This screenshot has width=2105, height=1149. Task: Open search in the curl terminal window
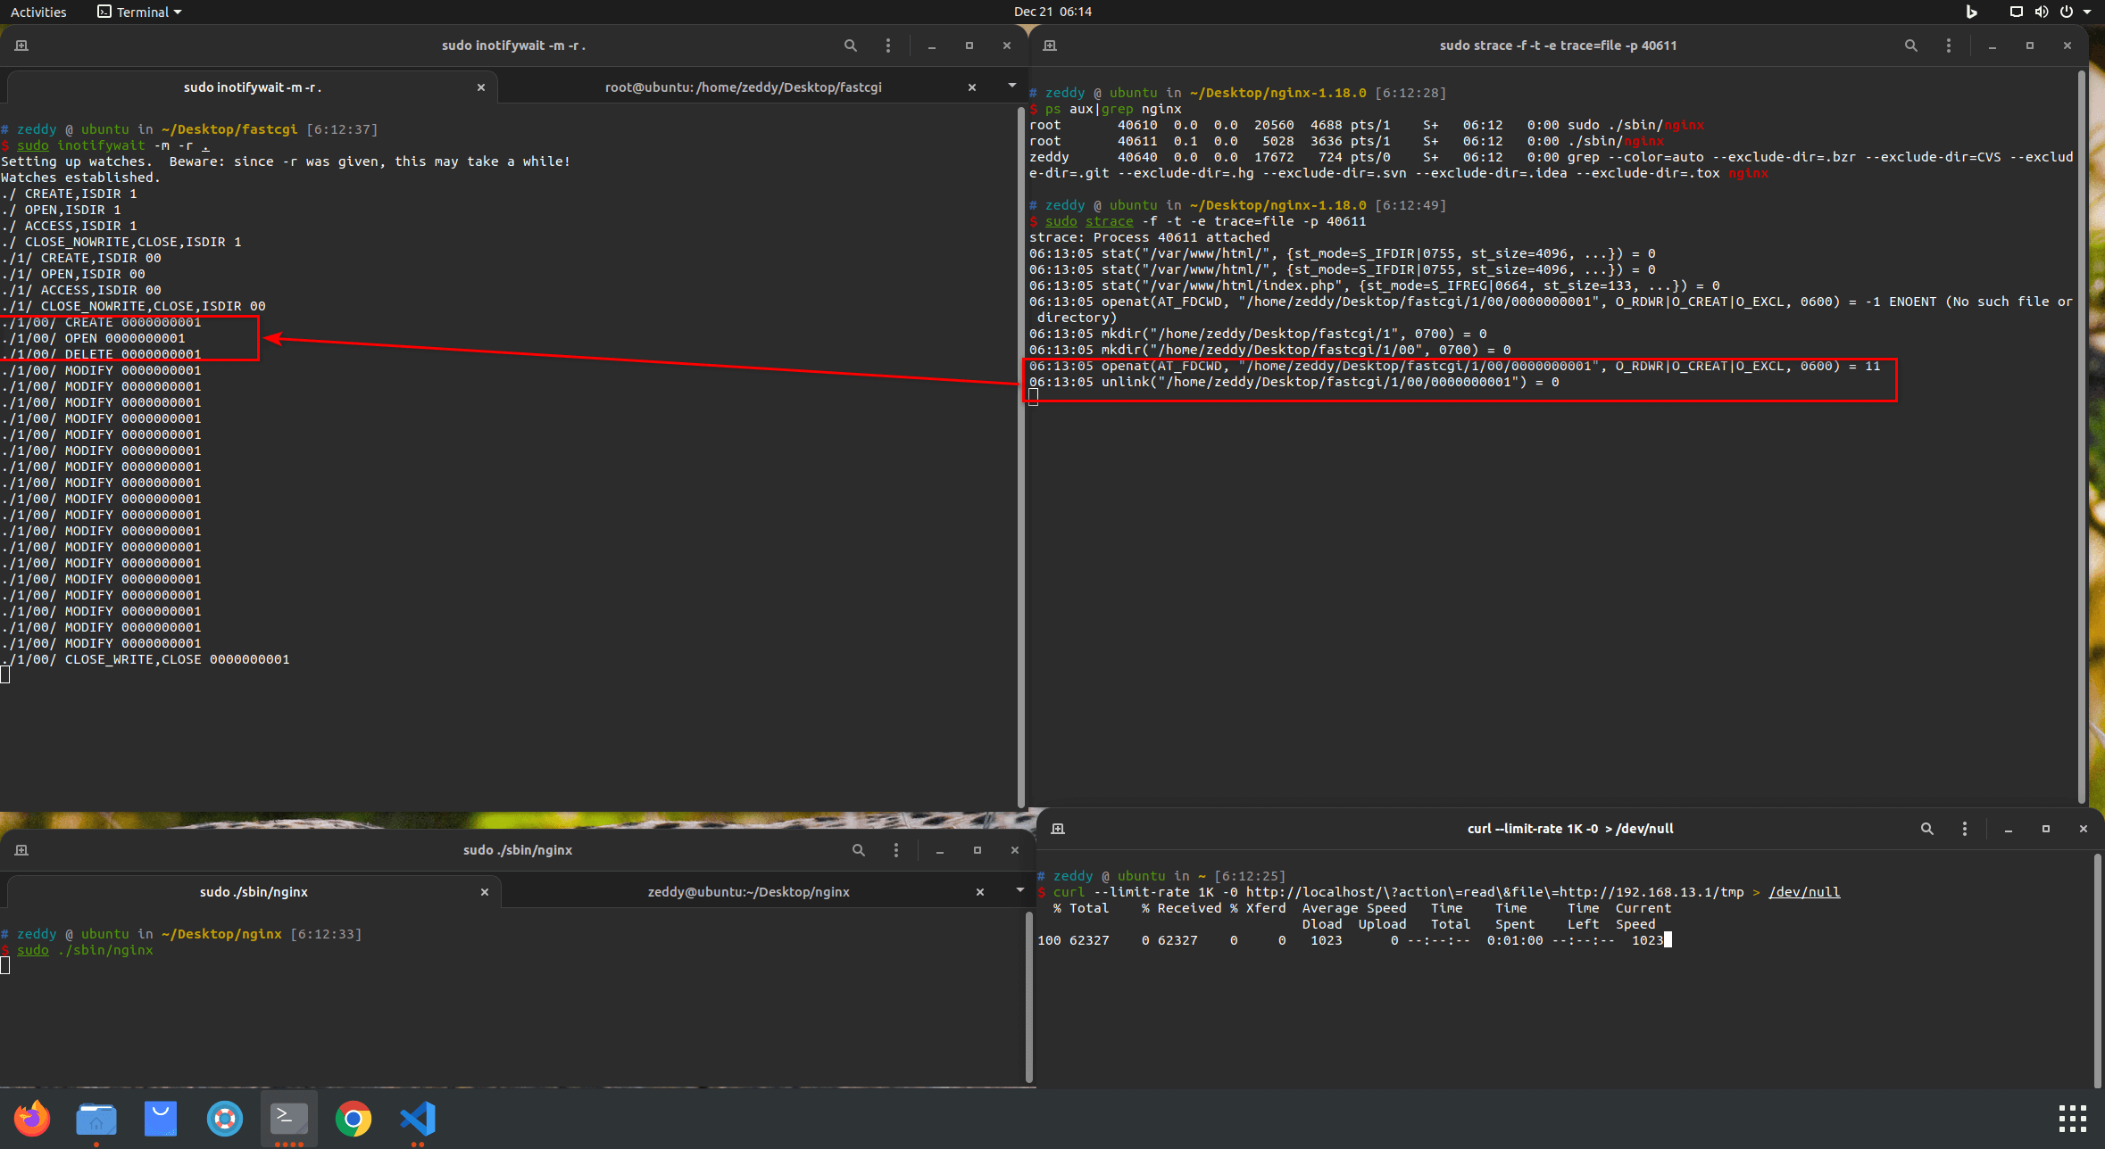point(1926,829)
